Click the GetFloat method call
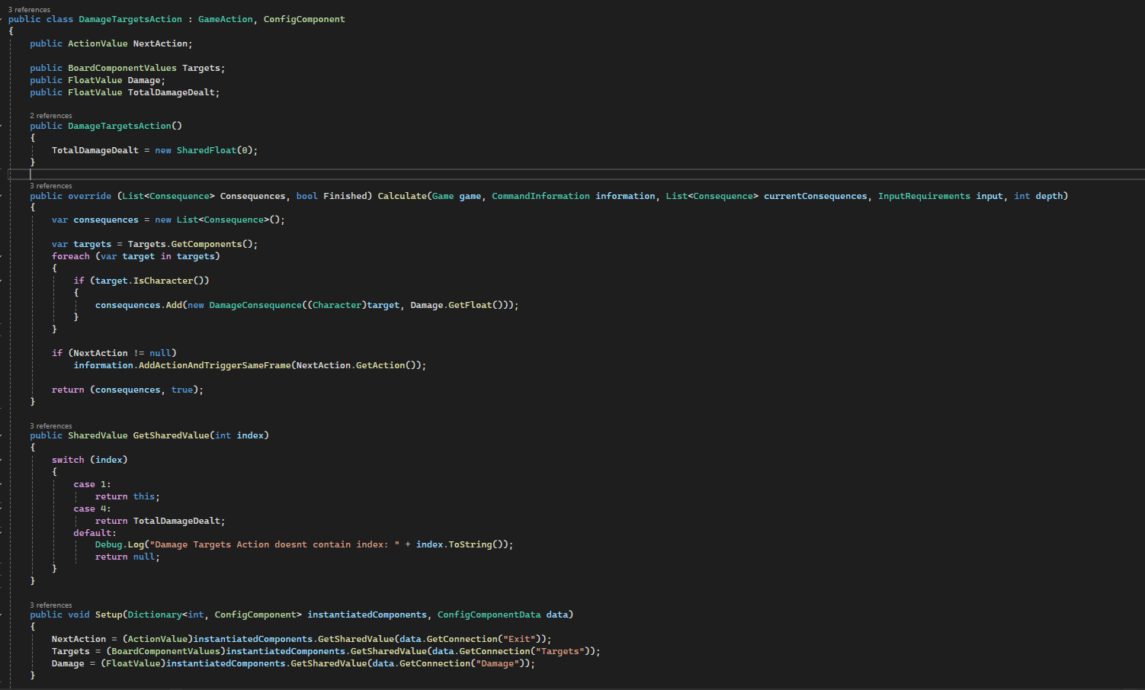 coord(470,305)
